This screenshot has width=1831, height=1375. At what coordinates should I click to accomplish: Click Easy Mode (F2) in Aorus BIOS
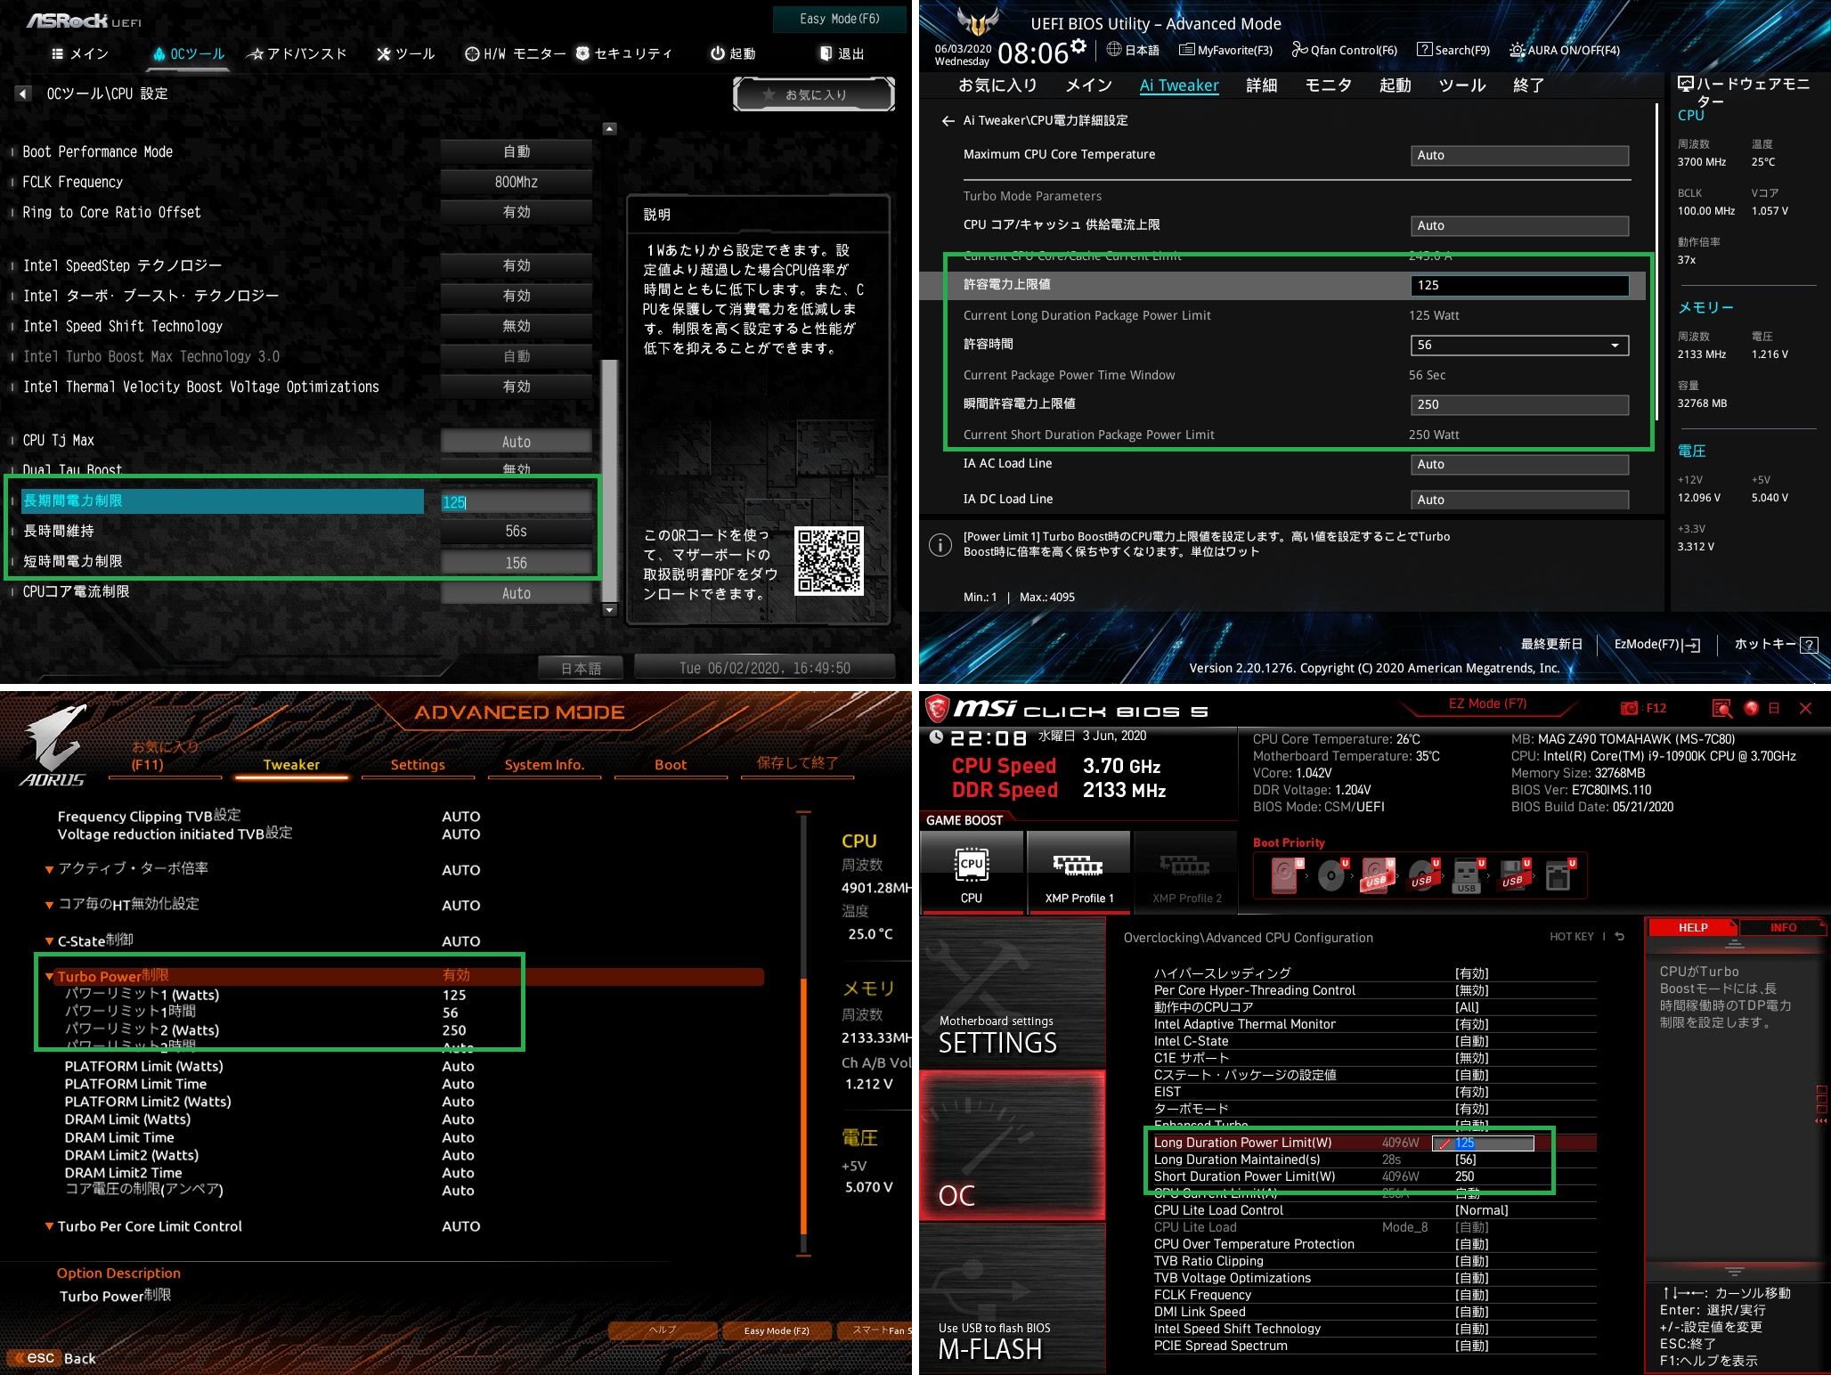777,1330
